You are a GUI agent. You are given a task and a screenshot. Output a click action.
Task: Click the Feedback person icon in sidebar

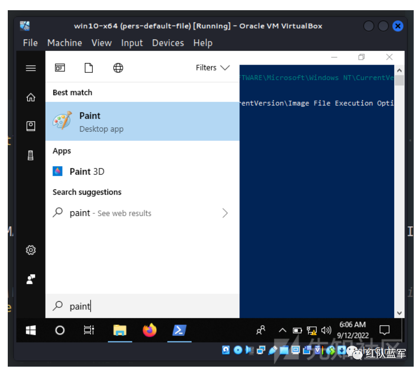pos(31,279)
